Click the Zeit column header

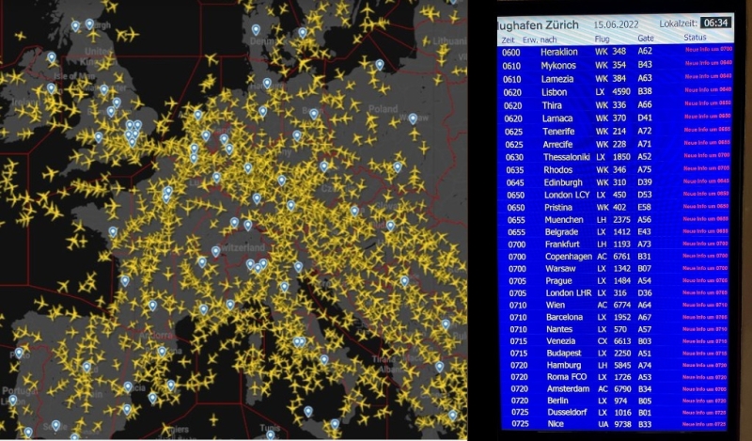coord(508,39)
